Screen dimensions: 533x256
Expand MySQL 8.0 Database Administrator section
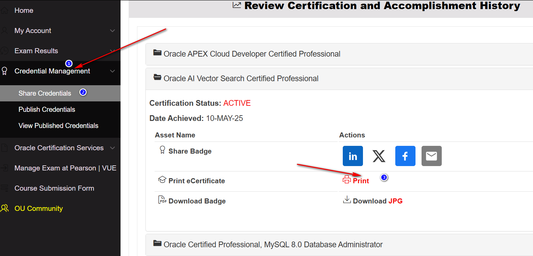point(273,245)
